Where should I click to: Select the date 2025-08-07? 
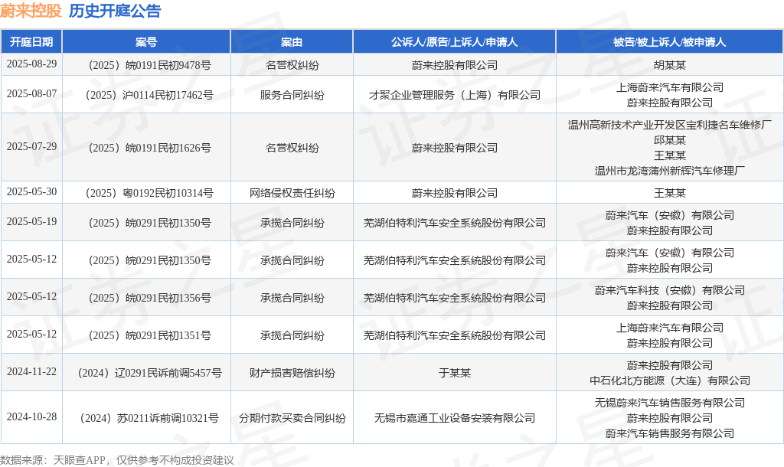pyautogui.click(x=31, y=93)
